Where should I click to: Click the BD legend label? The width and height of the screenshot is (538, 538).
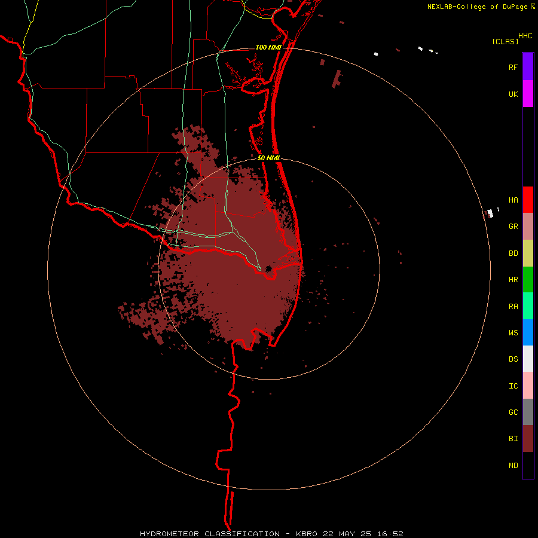(513, 253)
